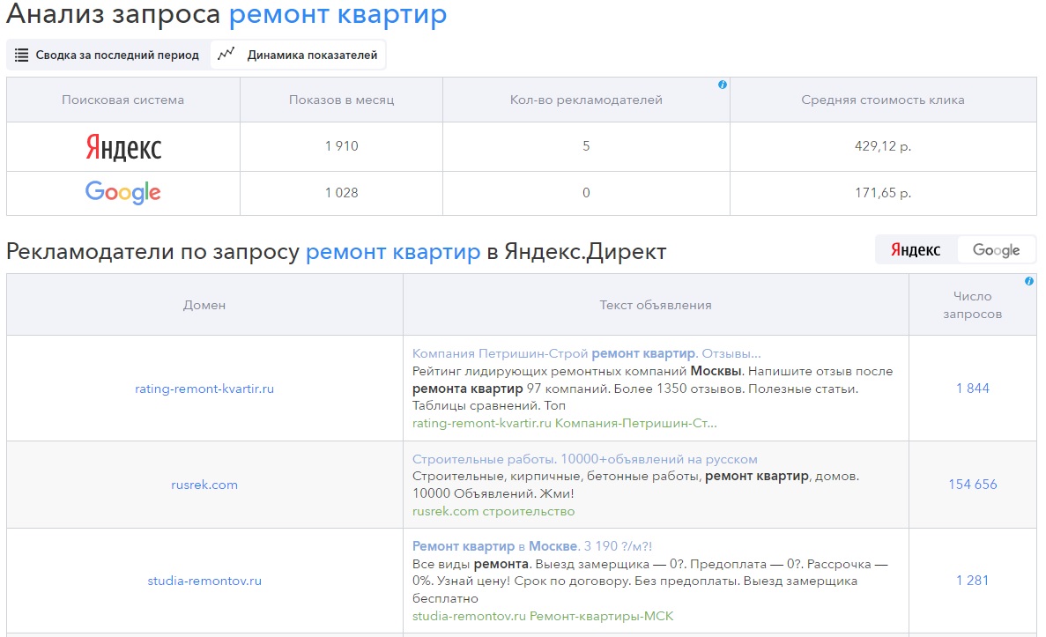Click Yandex advertiser count 5
Image resolution: width=1046 pixels, height=637 pixels.
(x=586, y=146)
